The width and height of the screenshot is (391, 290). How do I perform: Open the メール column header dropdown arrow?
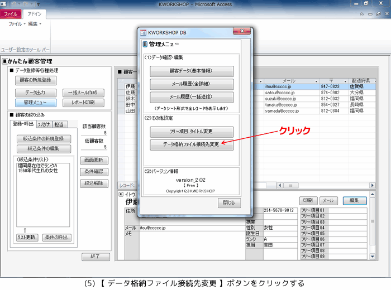pyautogui.click(x=316, y=81)
